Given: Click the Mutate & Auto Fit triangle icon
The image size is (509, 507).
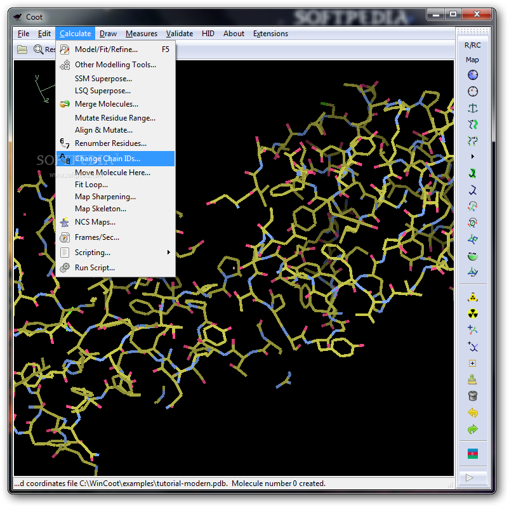Looking at the screenshot, I should click(473, 298).
